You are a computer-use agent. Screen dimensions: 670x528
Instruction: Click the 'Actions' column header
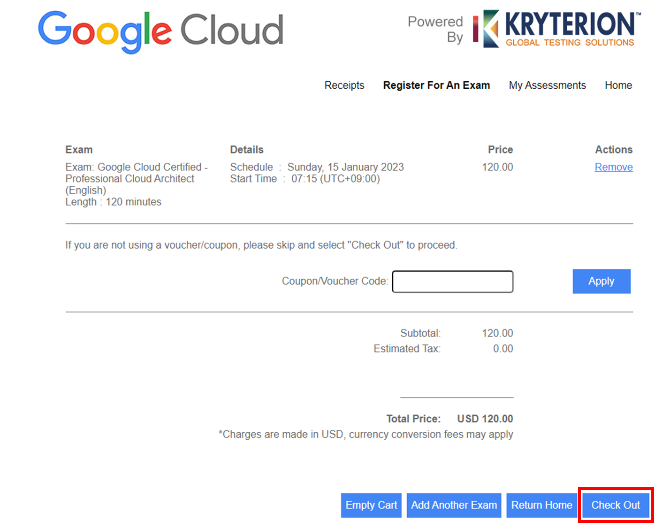614,150
